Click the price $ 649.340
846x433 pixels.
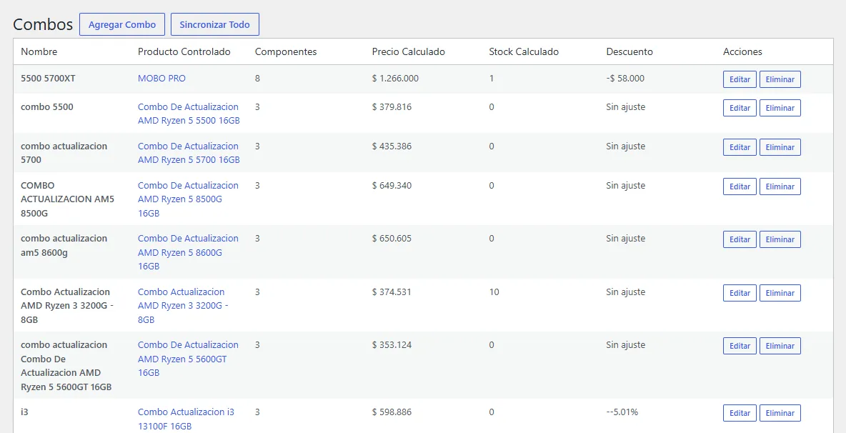(x=392, y=186)
